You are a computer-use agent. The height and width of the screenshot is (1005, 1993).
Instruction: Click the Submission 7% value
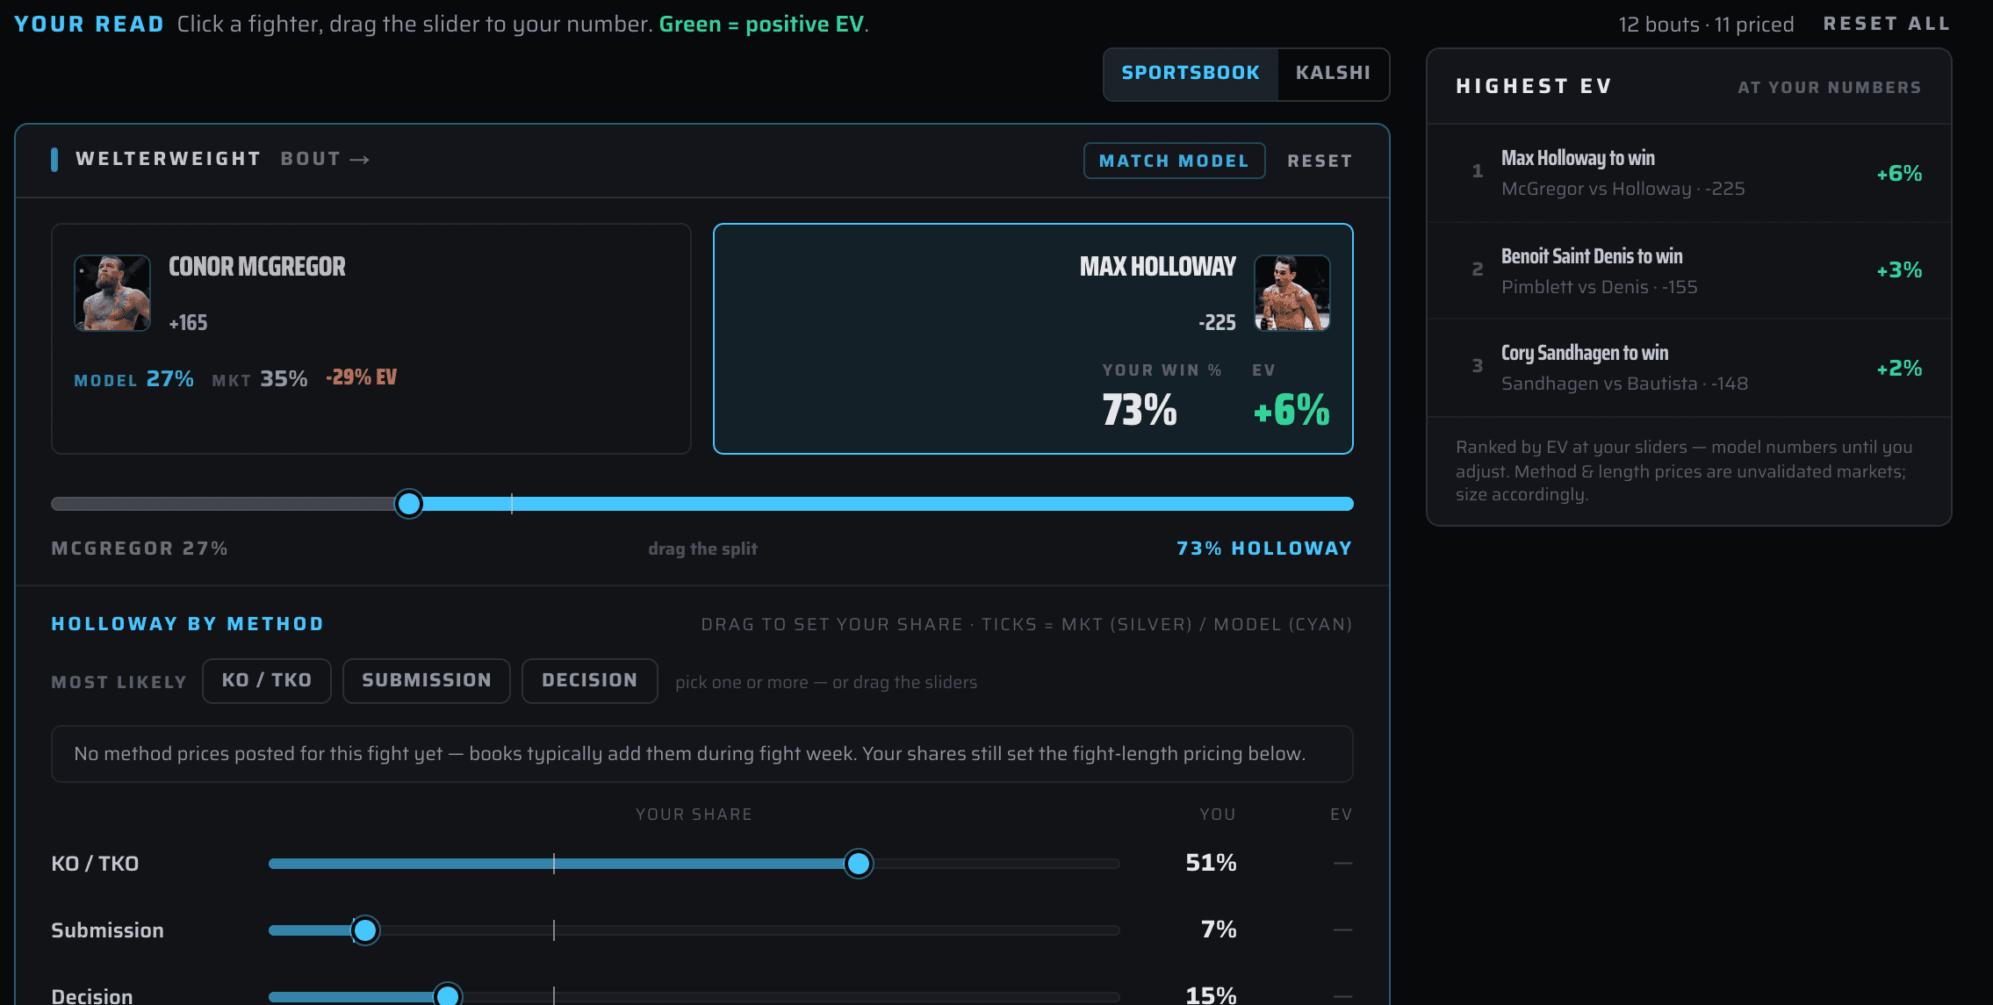point(1219,930)
